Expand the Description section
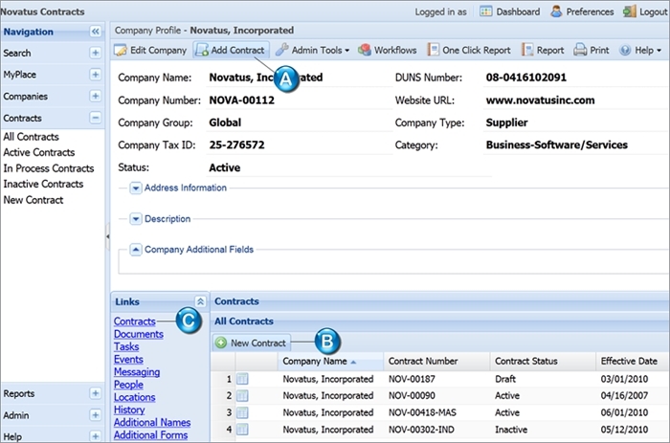Screen dimensions: 670x443 pyautogui.click(x=136, y=219)
